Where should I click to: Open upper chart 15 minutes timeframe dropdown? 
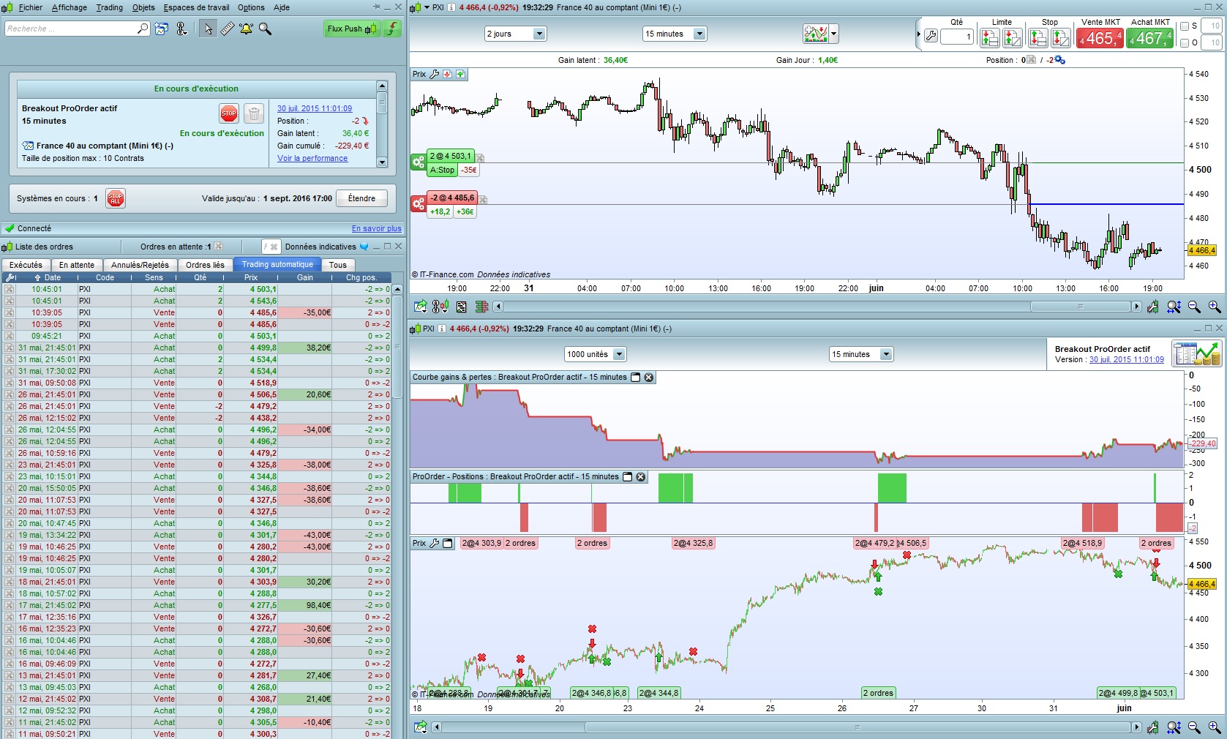coord(699,34)
